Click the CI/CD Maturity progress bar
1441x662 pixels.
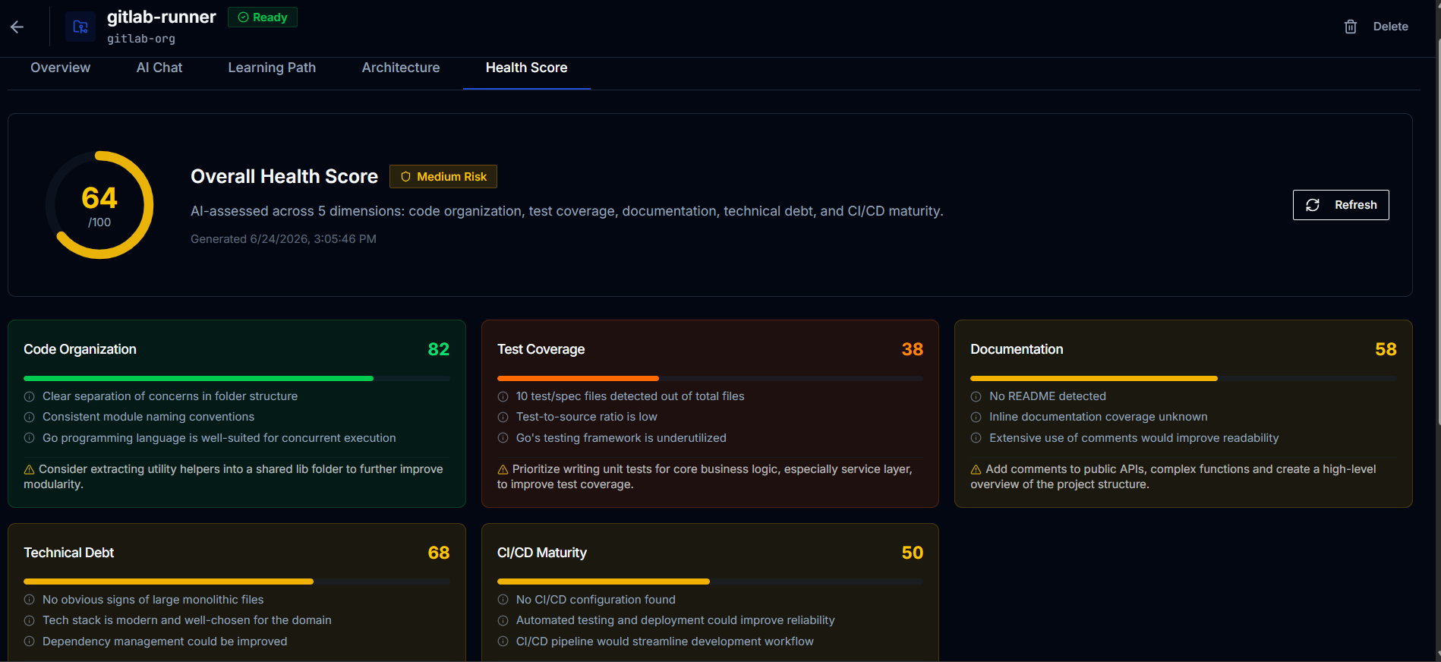click(710, 582)
